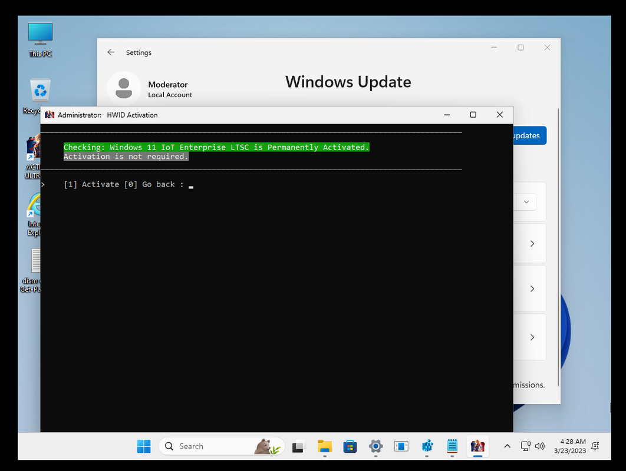Click the 'Windows Update' heading
Viewport: 626px width, 471px height.
[x=348, y=82]
